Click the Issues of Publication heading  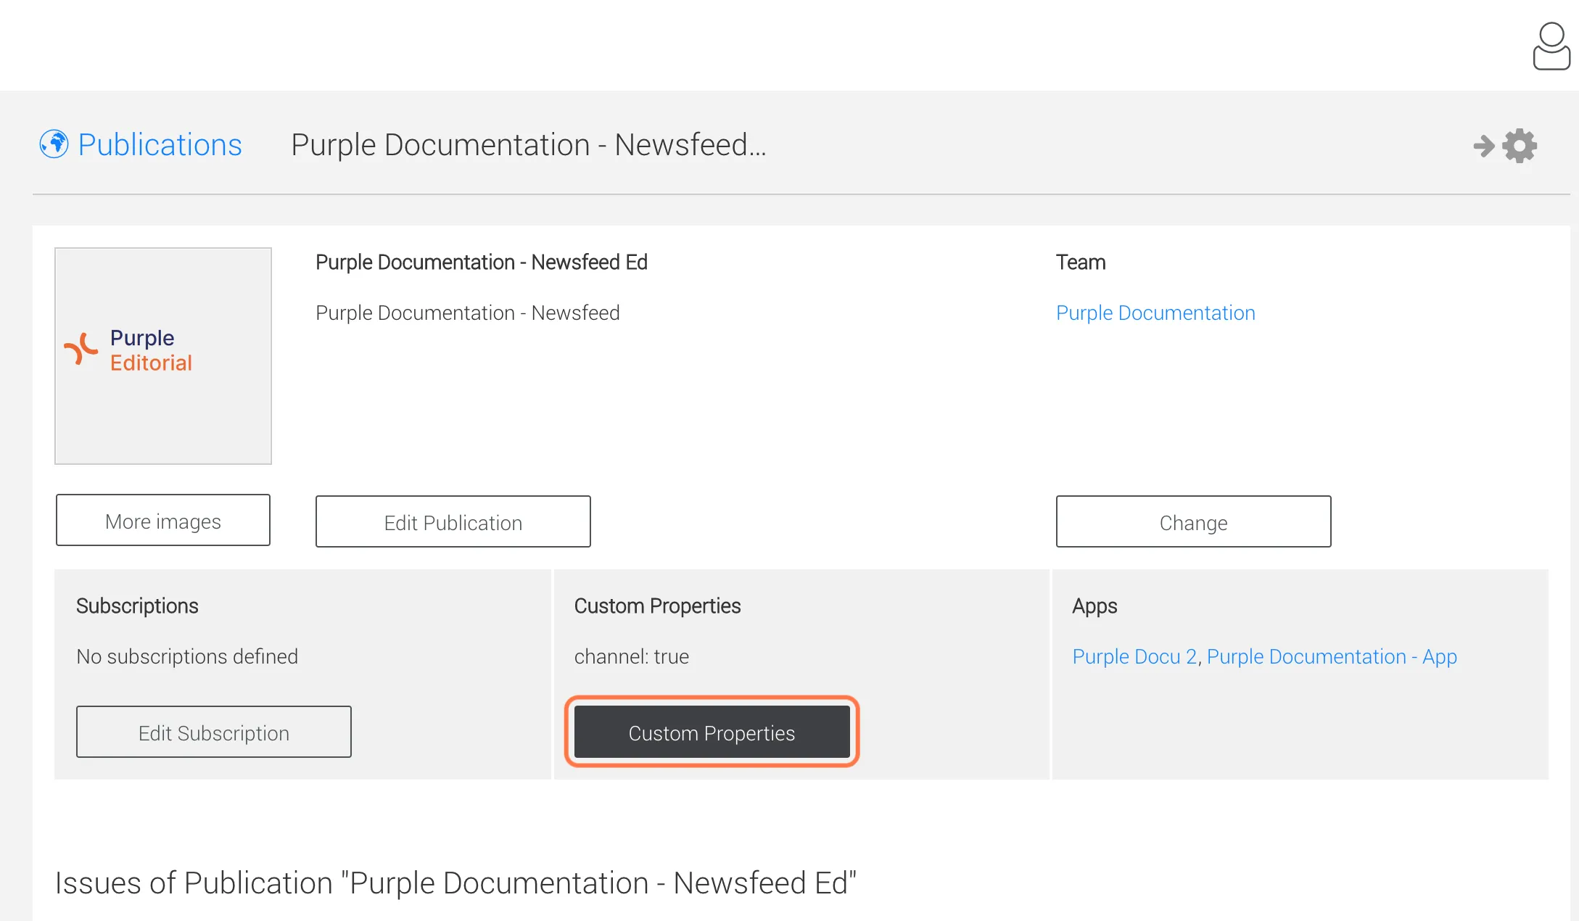tap(455, 883)
